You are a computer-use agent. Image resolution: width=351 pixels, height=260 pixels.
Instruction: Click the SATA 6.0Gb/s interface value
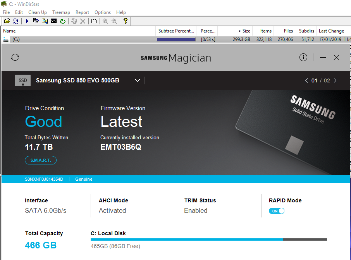pyautogui.click(x=45, y=210)
